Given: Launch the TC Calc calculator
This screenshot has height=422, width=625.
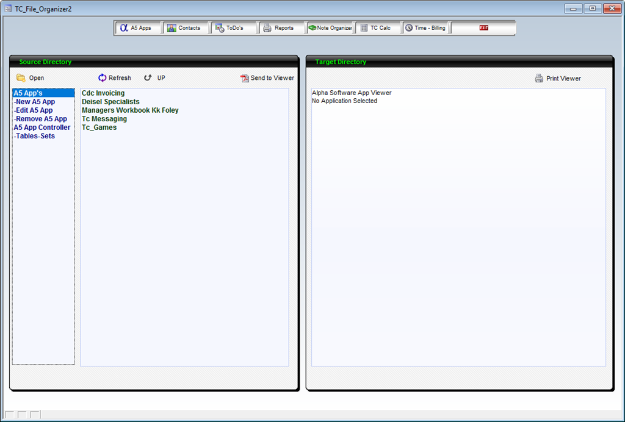Looking at the screenshot, I should point(377,28).
